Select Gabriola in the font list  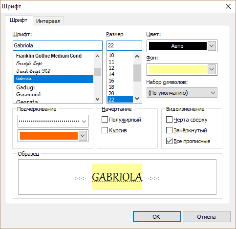pos(53,79)
